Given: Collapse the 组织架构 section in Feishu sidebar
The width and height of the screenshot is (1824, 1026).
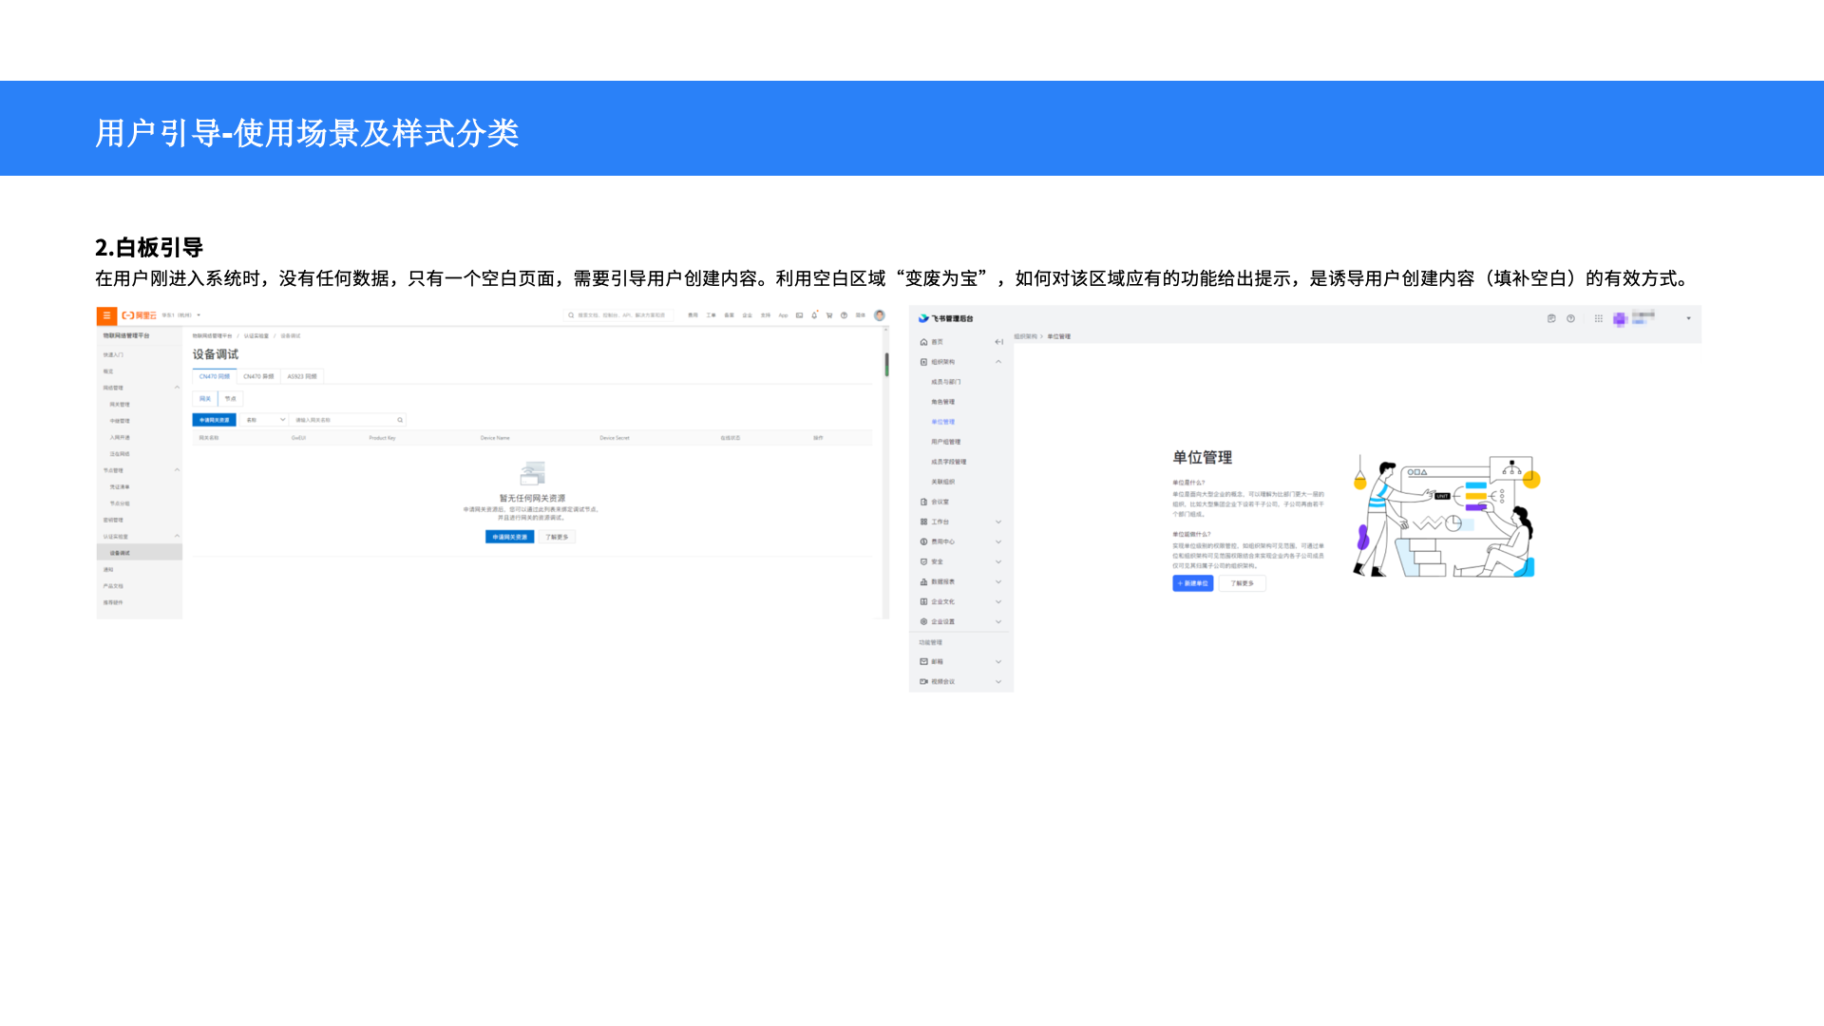Looking at the screenshot, I should tap(998, 362).
